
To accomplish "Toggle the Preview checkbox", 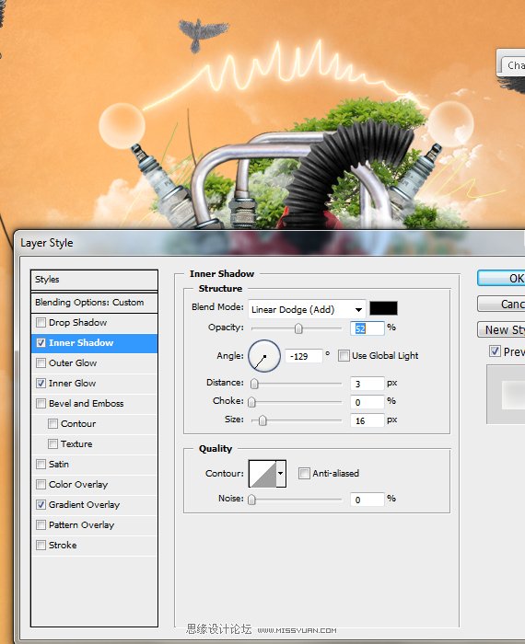I will [x=495, y=351].
